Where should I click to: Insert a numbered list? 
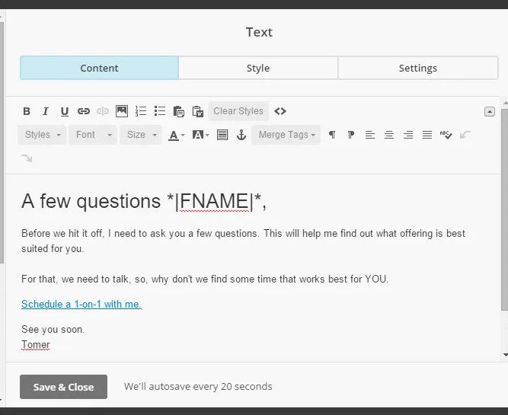(141, 111)
